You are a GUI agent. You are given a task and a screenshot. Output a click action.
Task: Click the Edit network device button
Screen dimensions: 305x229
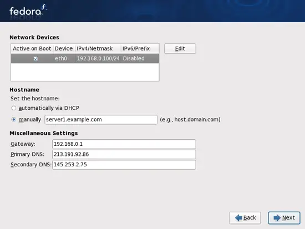coord(180,48)
